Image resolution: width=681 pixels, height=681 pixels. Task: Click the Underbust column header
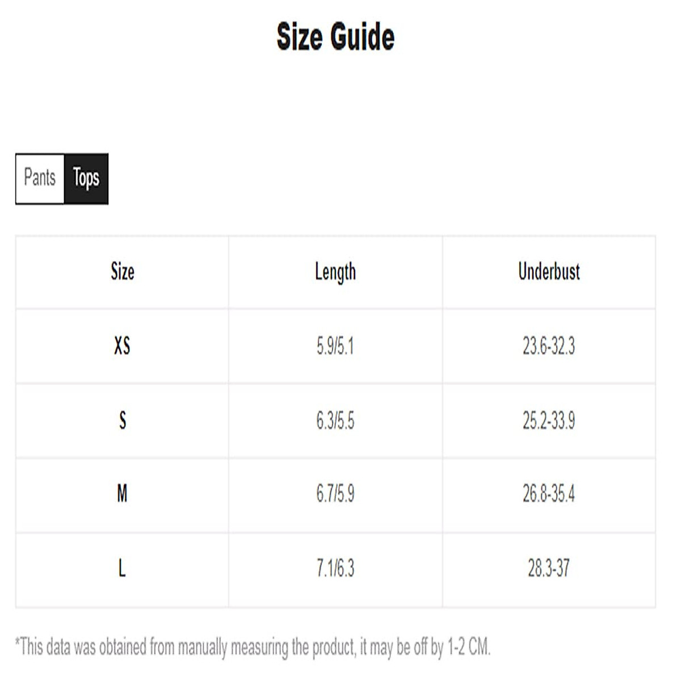(x=549, y=272)
